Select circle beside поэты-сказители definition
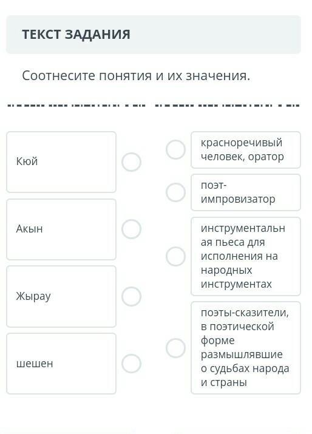312x434 pixels. point(175,348)
